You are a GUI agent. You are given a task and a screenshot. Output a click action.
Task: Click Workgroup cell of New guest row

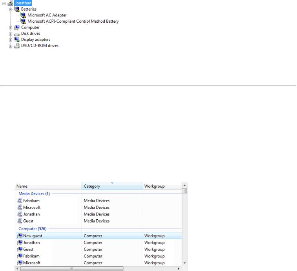(x=154, y=236)
